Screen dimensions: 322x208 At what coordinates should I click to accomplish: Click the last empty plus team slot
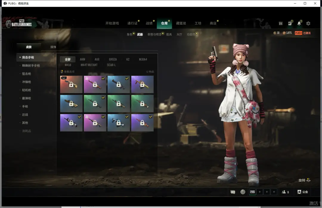274,192
